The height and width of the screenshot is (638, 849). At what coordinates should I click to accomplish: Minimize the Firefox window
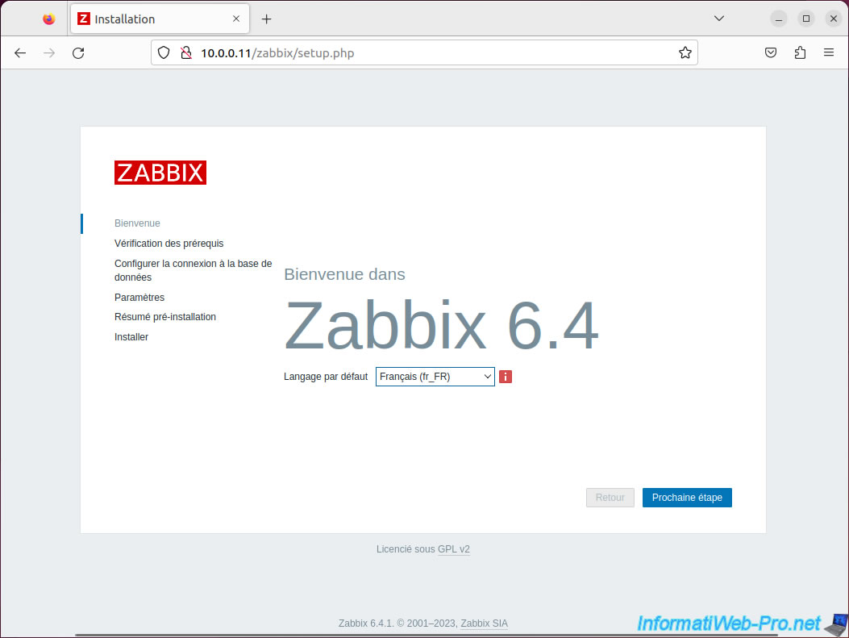coord(779,19)
